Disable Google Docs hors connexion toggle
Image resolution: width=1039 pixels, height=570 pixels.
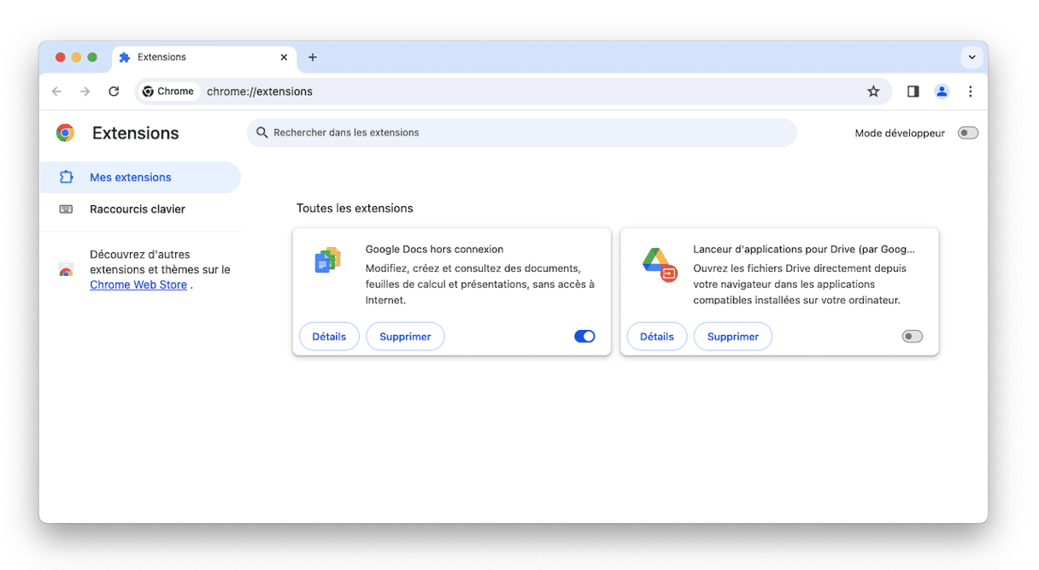pos(584,337)
